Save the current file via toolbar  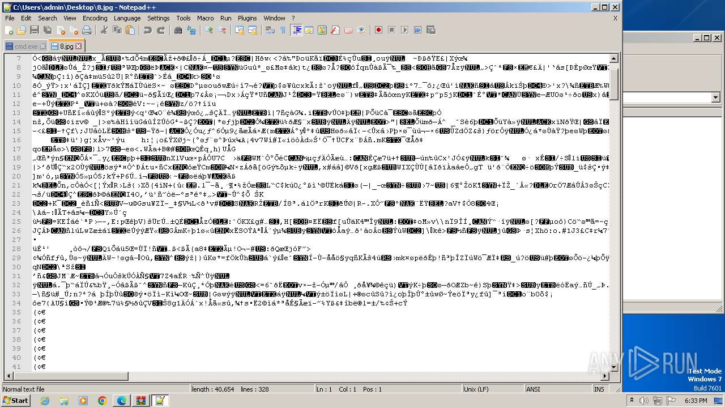[34, 30]
